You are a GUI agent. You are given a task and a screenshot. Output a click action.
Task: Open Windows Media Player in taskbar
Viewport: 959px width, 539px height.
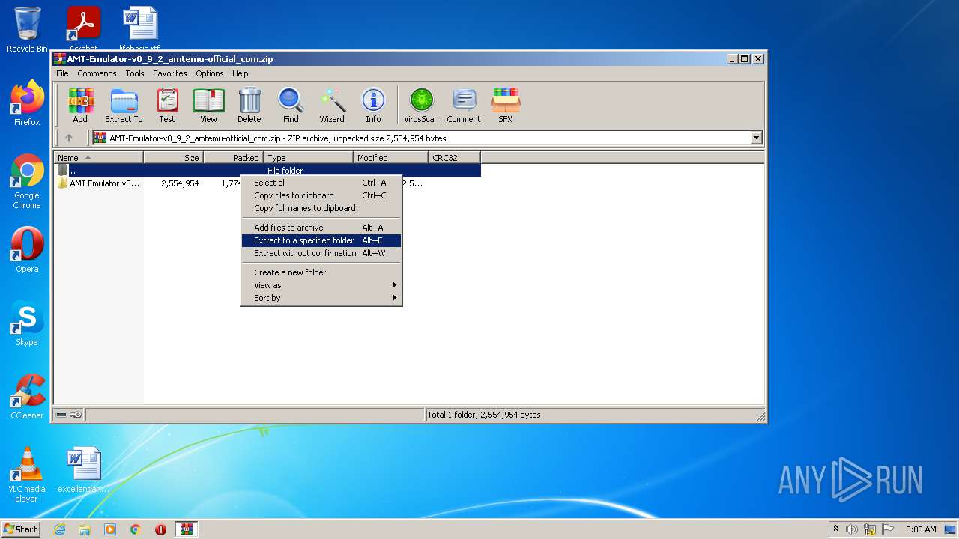110,529
